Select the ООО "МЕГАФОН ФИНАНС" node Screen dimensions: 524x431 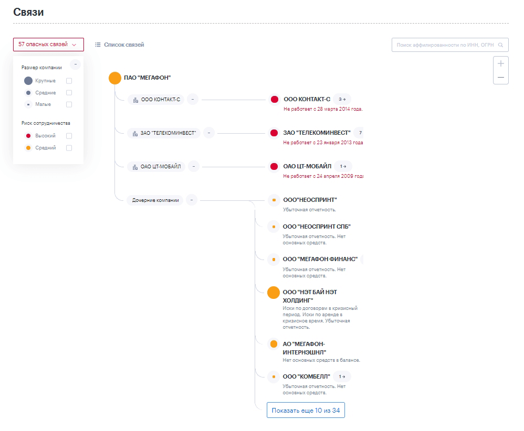(320, 259)
